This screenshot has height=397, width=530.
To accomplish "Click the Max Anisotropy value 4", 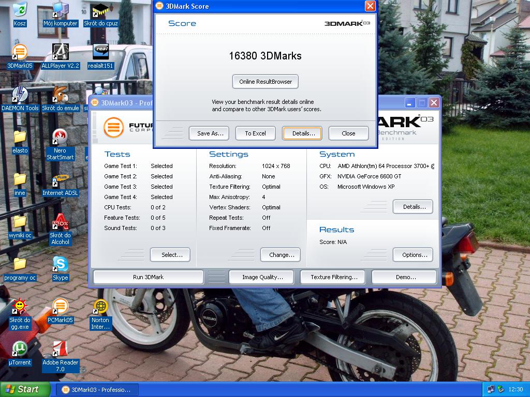I will point(263,197).
